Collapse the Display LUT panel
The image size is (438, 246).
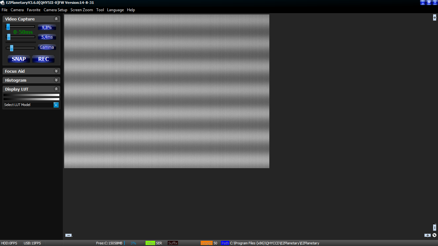[x=56, y=89]
